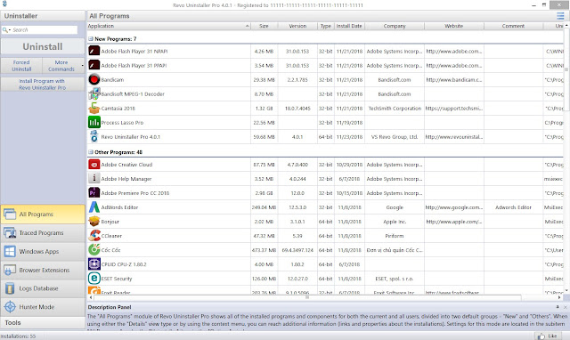
Task: Sort by the Comment column header
Action: (513, 26)
